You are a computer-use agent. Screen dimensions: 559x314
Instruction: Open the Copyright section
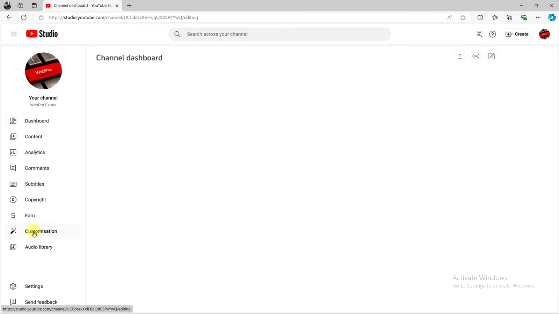[43, 200]
